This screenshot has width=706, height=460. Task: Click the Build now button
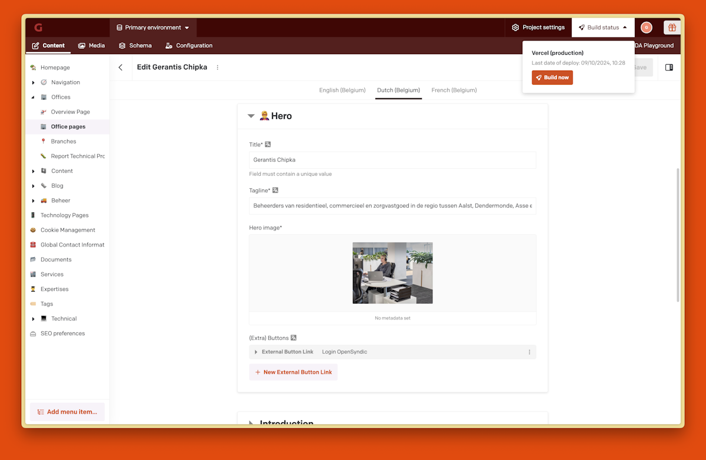[x=552, y=78]
